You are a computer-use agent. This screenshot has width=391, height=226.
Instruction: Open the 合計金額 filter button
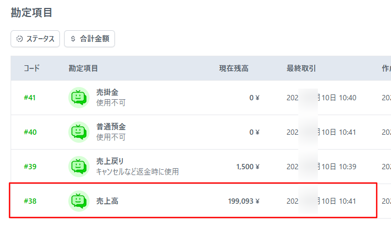(90, 39)
